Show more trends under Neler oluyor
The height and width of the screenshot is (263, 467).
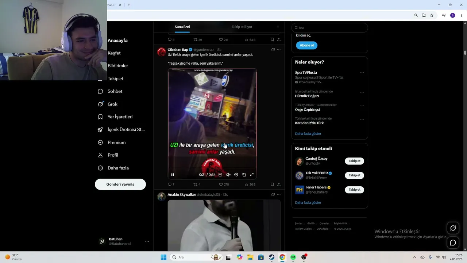click(308, 134)
